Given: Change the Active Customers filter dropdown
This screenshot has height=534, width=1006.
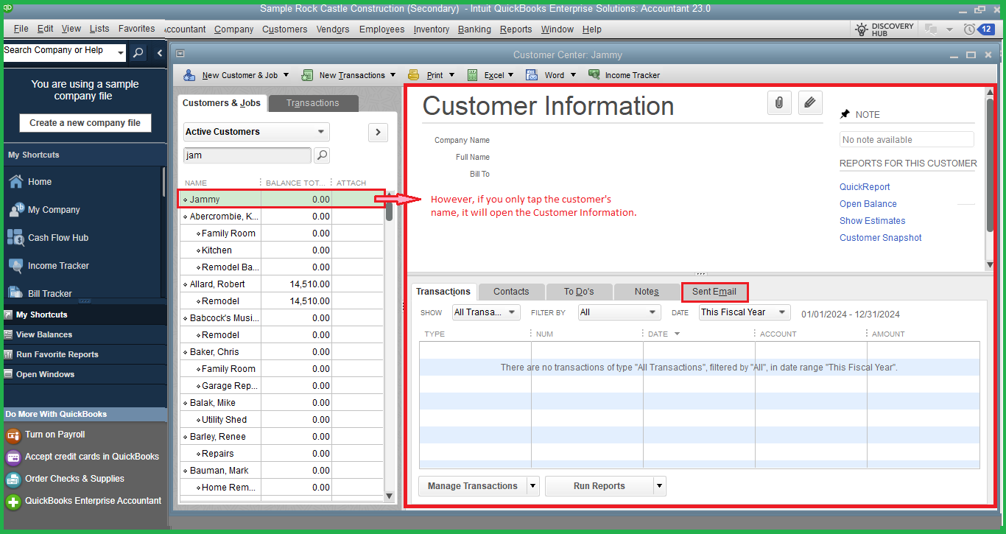Looking at the screenshot, I should pyautogui.click(x=256, y=131).
